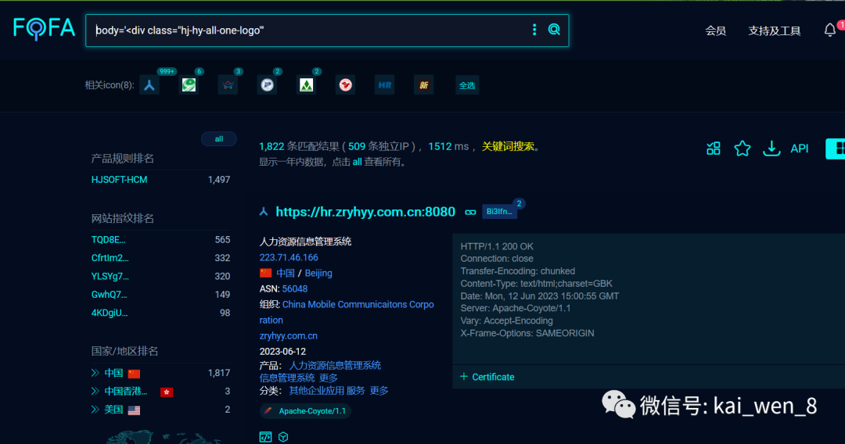Image resolution: width=845 pixels, height=444 pixels.
Task: Switch layout with the cyan view toggle
Action: click(836, 149)
